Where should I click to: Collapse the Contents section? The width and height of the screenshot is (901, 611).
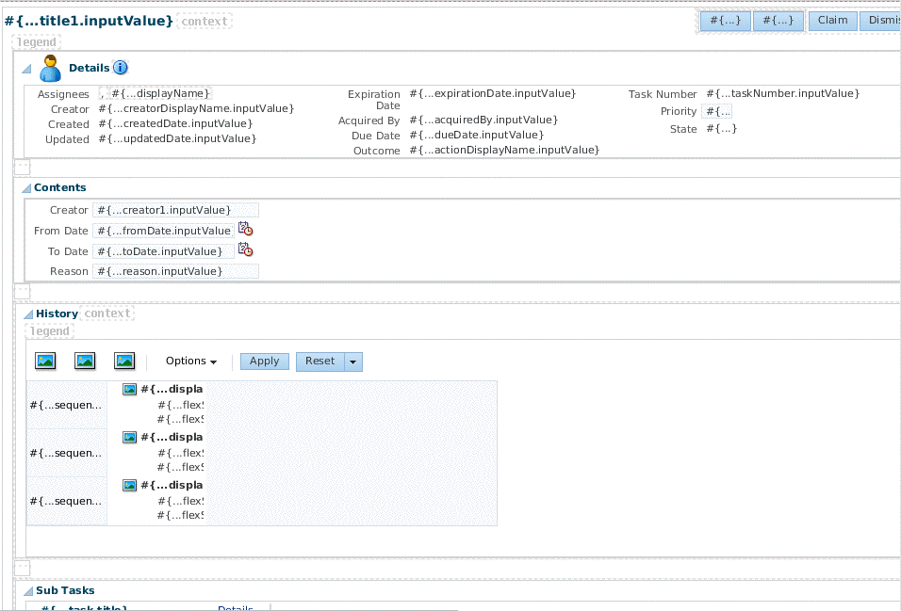pyautogui.click(x=26, y=187)
